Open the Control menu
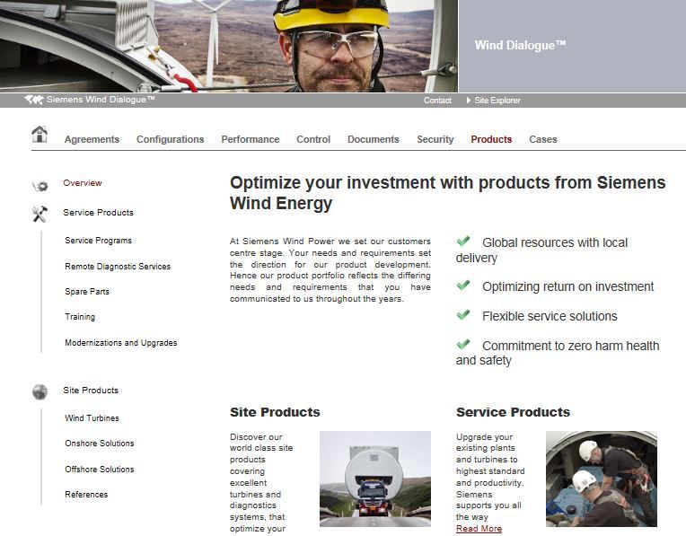686x536 pixels. pos(313,139)
